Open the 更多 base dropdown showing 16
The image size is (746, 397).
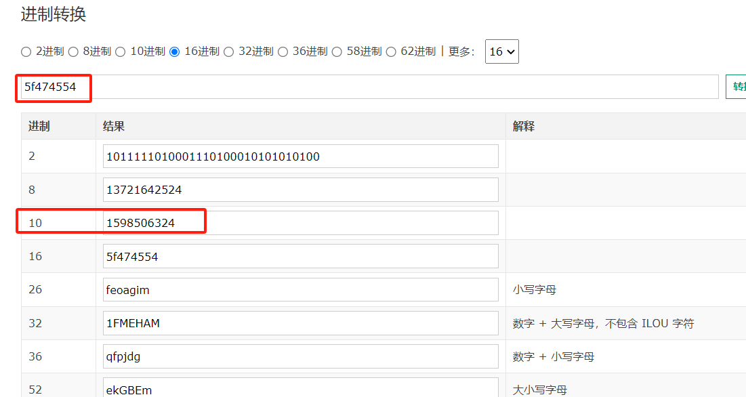point(501,51)
